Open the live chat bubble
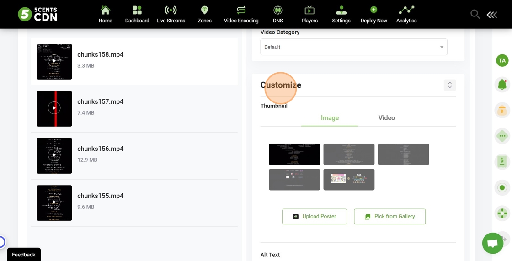 (493, 243)
